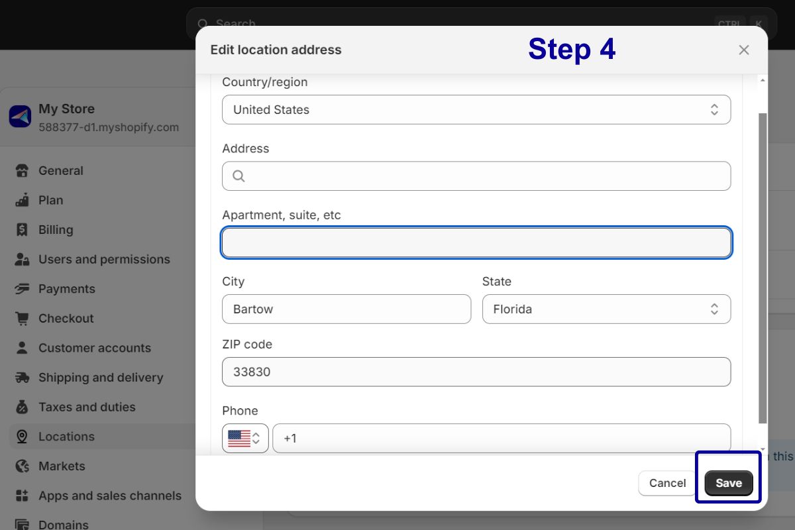795x530 pixels.
Task: Click the Markets globe icon
Action: point(22,466)
